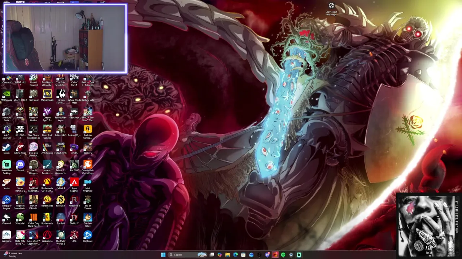Select the Marvel Rivals shortcut
The width and height of the screenshot is (462, 259).
[47, 96]
